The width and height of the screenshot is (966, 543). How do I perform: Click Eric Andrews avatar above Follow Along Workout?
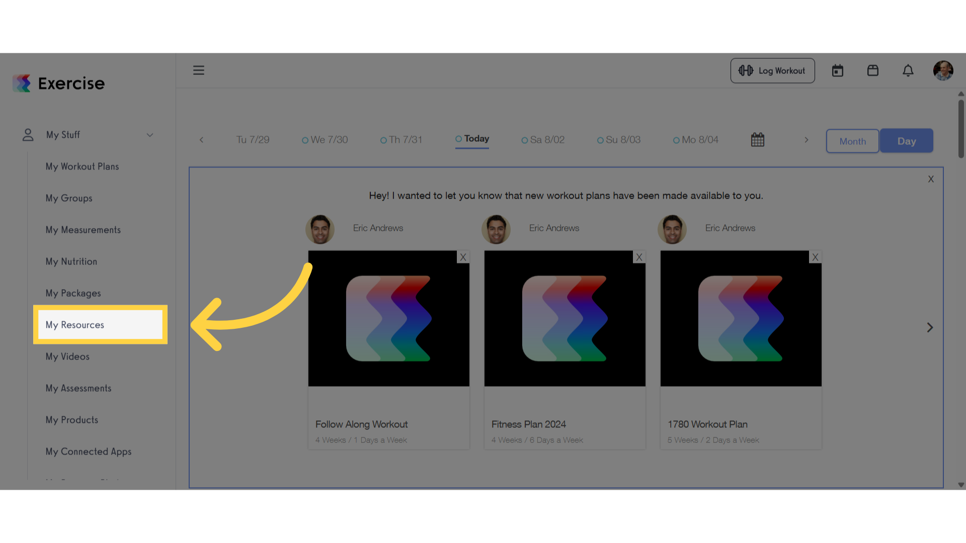click(x=320, y=229)
